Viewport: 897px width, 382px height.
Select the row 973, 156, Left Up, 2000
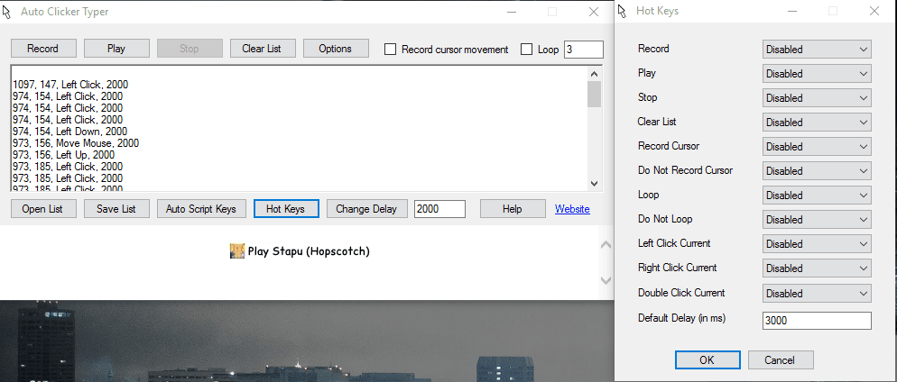(63, 155)
